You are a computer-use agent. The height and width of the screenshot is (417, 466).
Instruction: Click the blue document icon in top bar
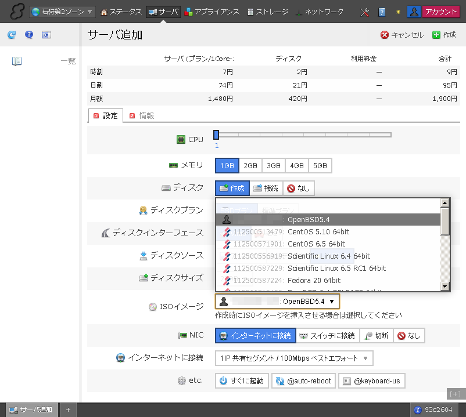point(382,12)
